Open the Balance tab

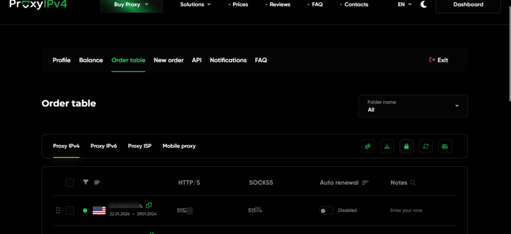click(x=91, y=60)
